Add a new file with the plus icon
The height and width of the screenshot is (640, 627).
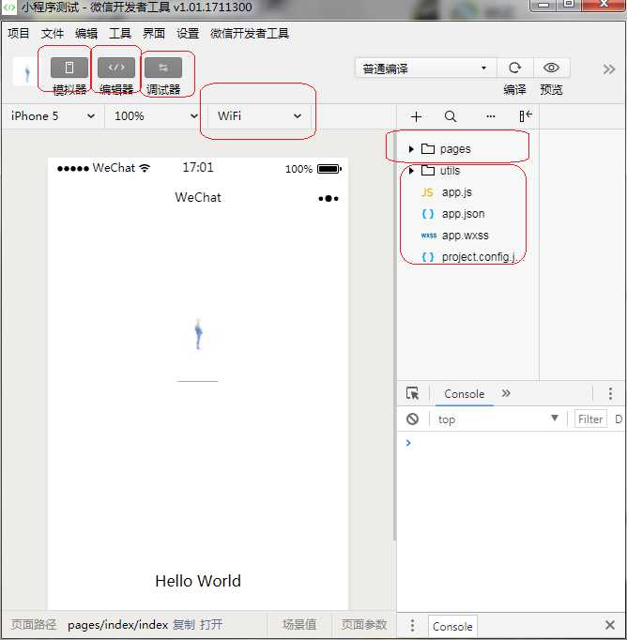click(x=416, y=116)
